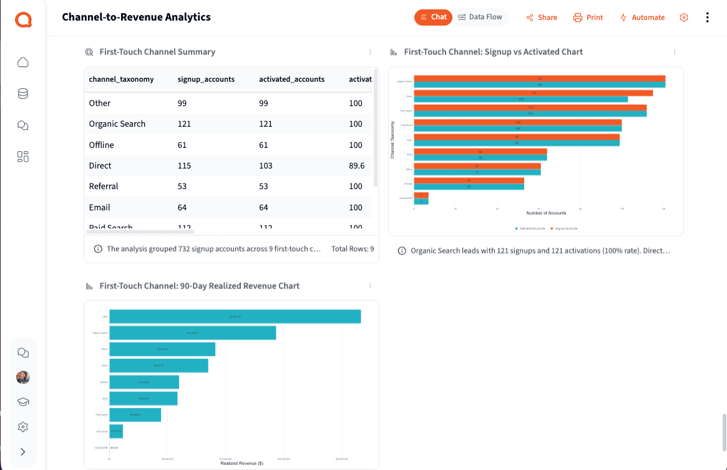Expand the sidebar with chevron arrow
Image resolution: width=727 pixels, height=470 pixels.
pyautogui.click(x=22, y=451)
